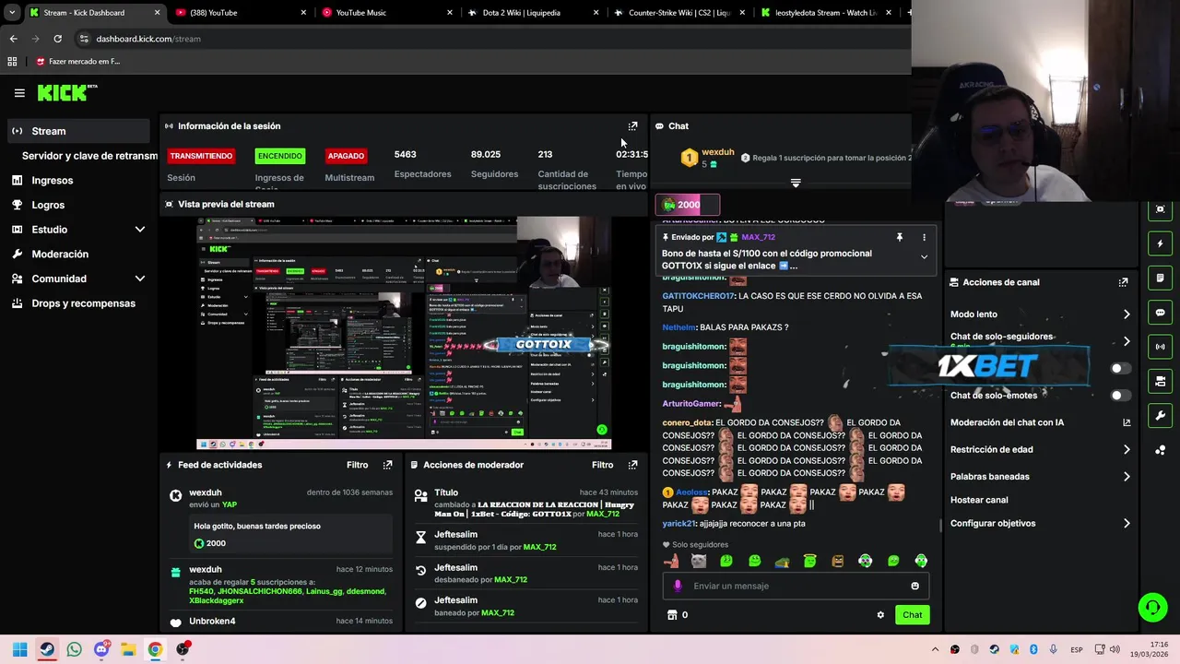Switch to the Dota 2 Wiki tab

[x=535, y=13]
